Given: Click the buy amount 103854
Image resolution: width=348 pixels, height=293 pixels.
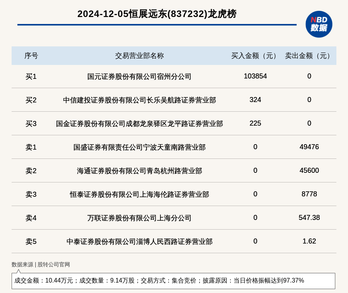Looking at the screenshot, I should (255, 76).
